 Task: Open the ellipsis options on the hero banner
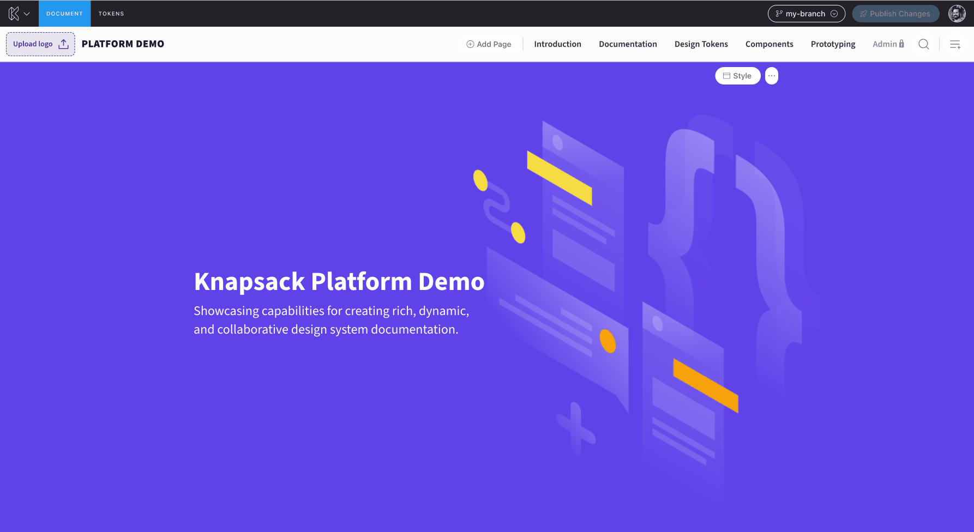pos(771,75)
